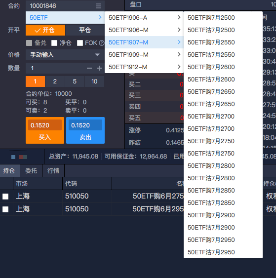276x278 pixels.
Task: Toggle the 备兑 checkbox
Action: pos(29,43)
